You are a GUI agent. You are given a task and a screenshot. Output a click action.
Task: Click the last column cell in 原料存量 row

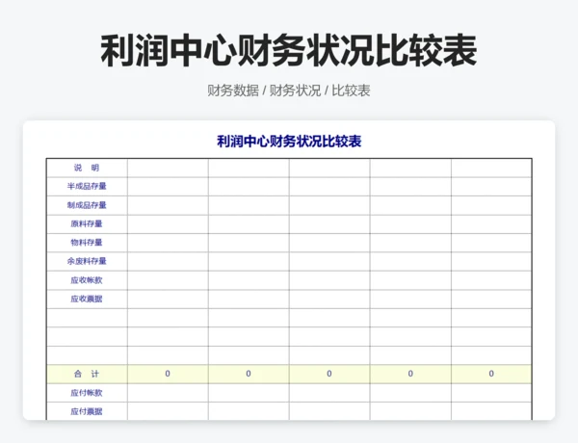[x=491, y=223]
